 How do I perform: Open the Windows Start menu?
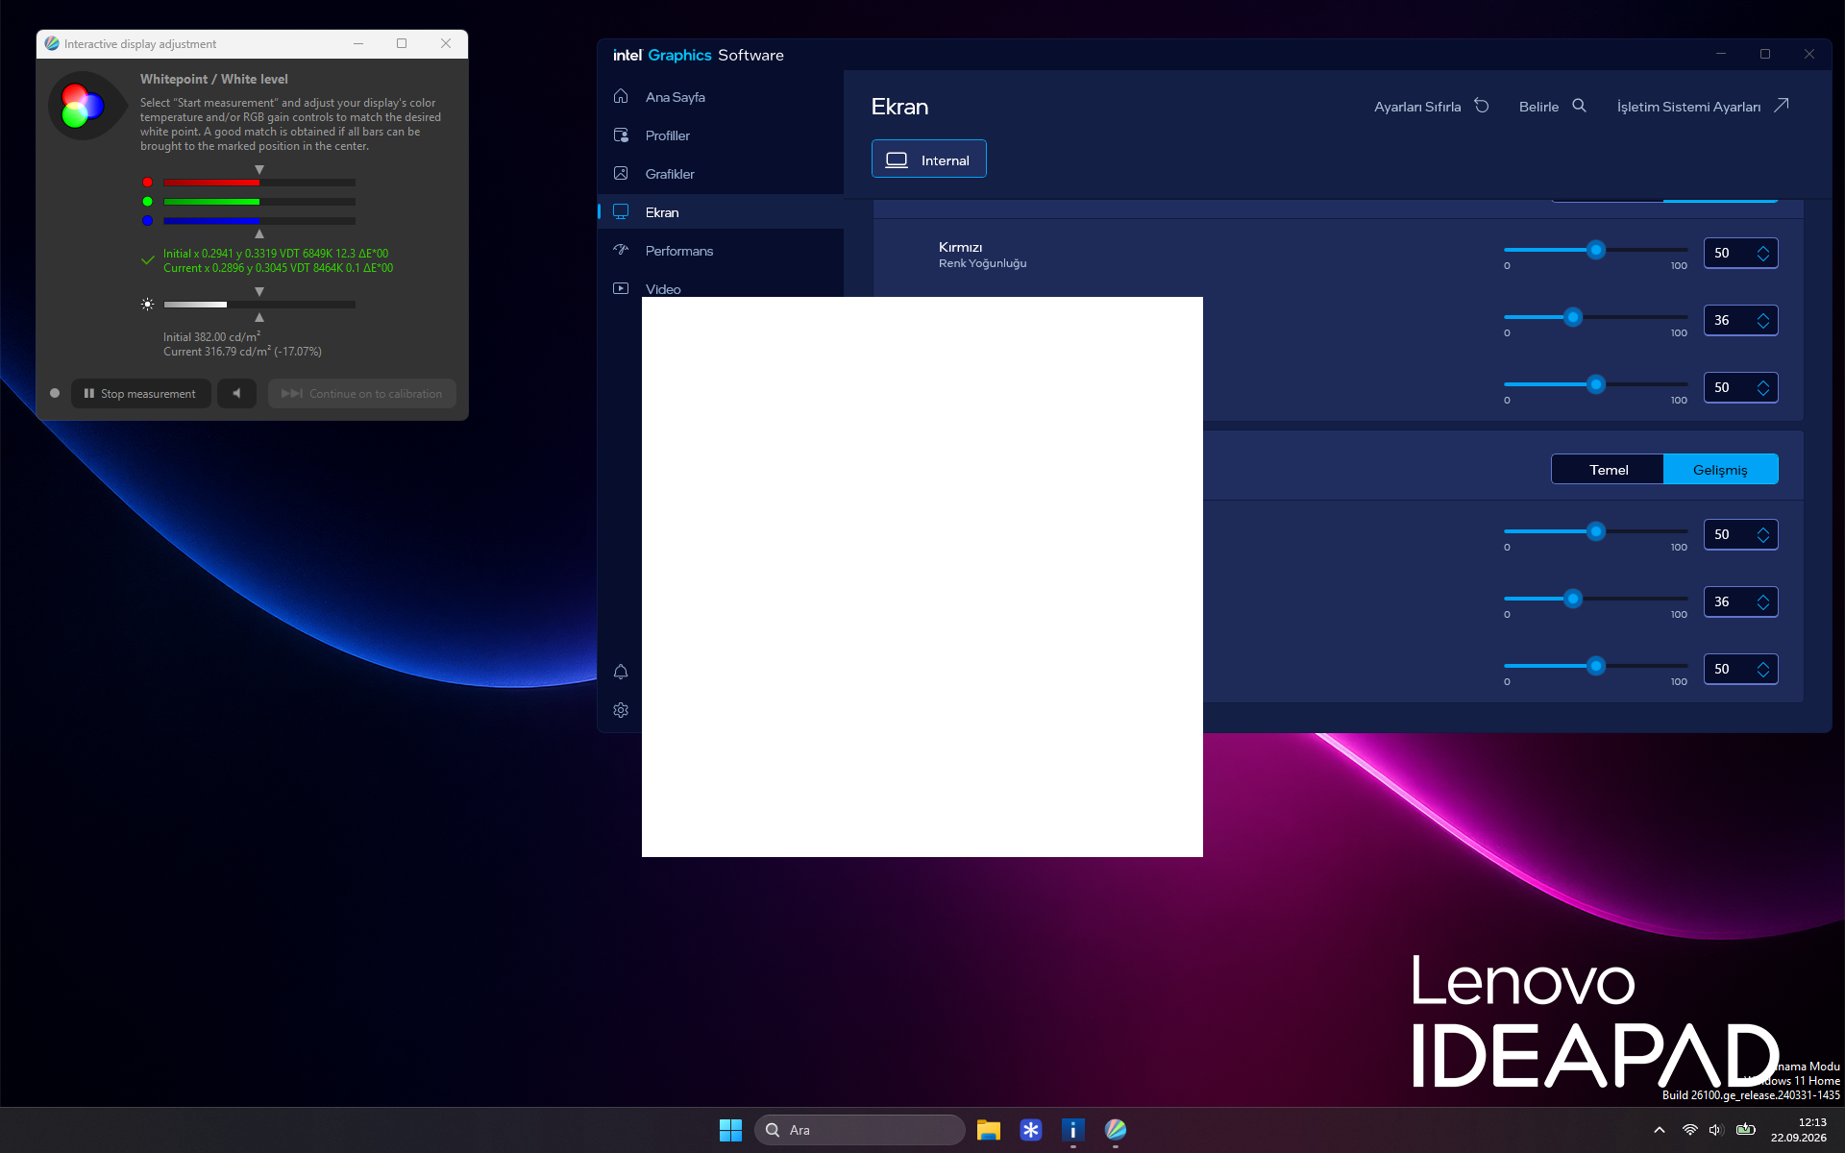[730, 1130]
